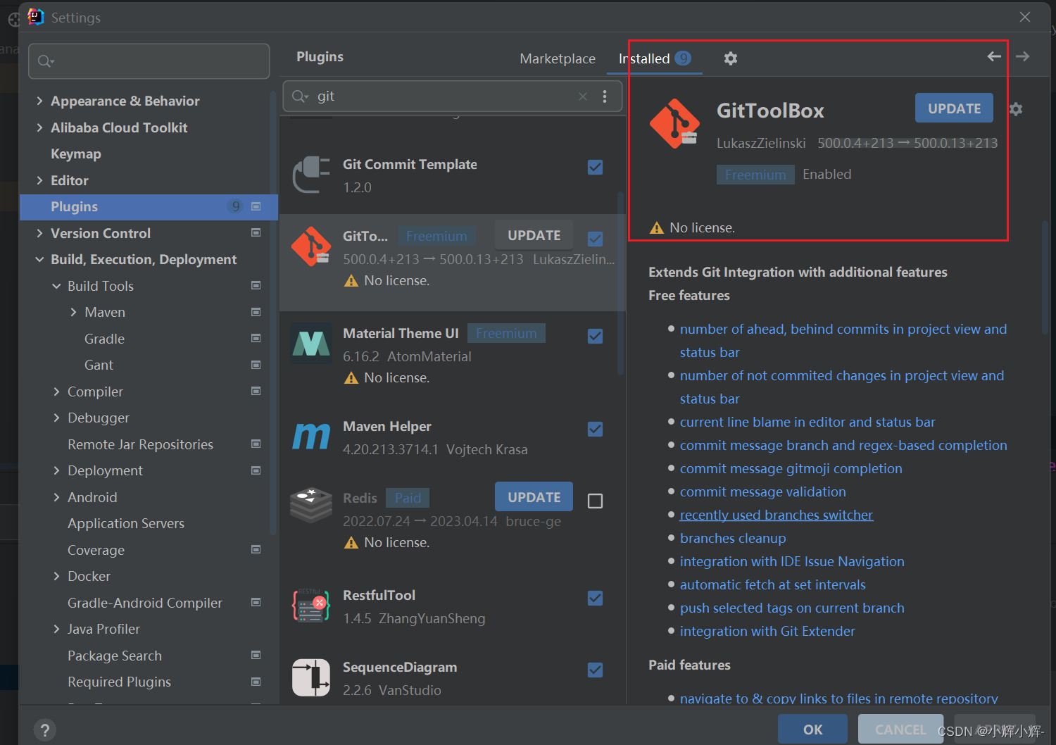The height and width of the screenshot is (745, 1056).
Task: Click UPDATE in GitToolBox list row
Action: (x=534, y=235)
